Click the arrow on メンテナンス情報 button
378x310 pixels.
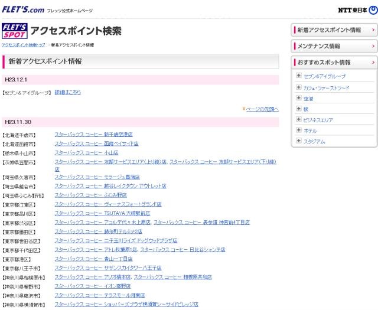(x=373, y=46)
